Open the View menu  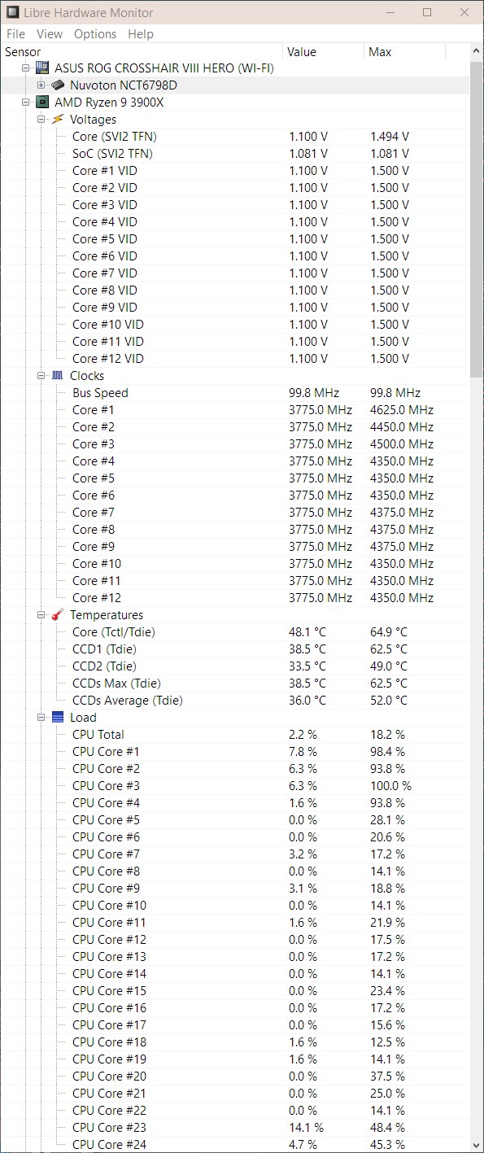(50, 33)
